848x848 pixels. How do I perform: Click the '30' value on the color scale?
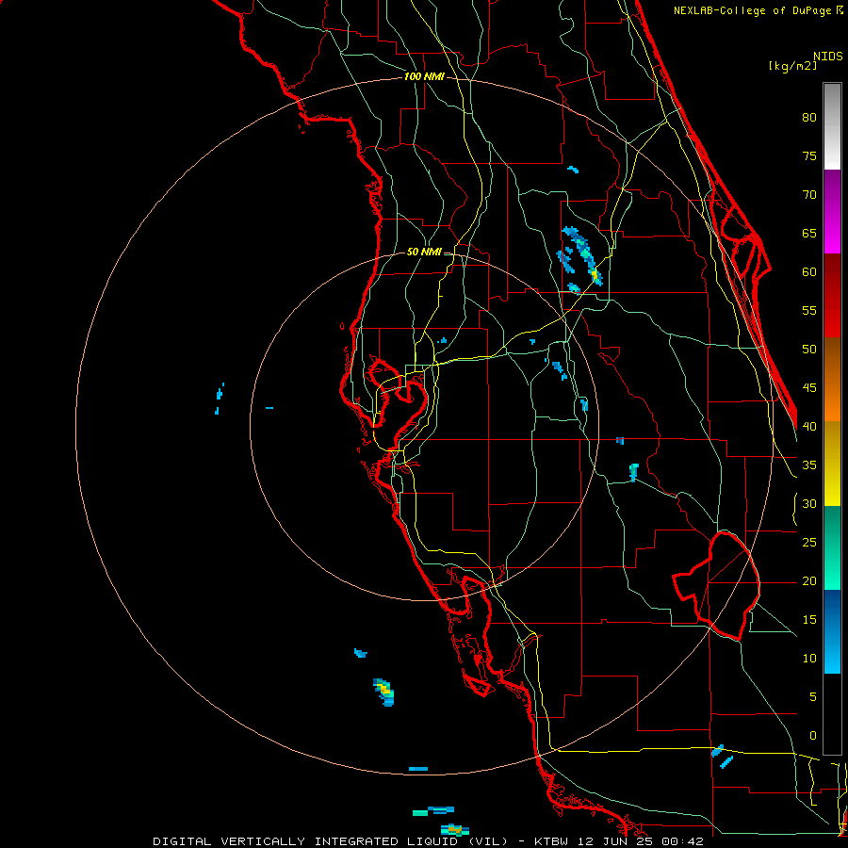click(x=809, y=504)
